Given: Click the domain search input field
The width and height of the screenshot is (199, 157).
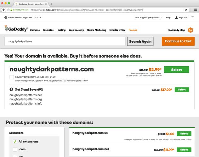Looking at the screenshot, I should tap(65, 41).
